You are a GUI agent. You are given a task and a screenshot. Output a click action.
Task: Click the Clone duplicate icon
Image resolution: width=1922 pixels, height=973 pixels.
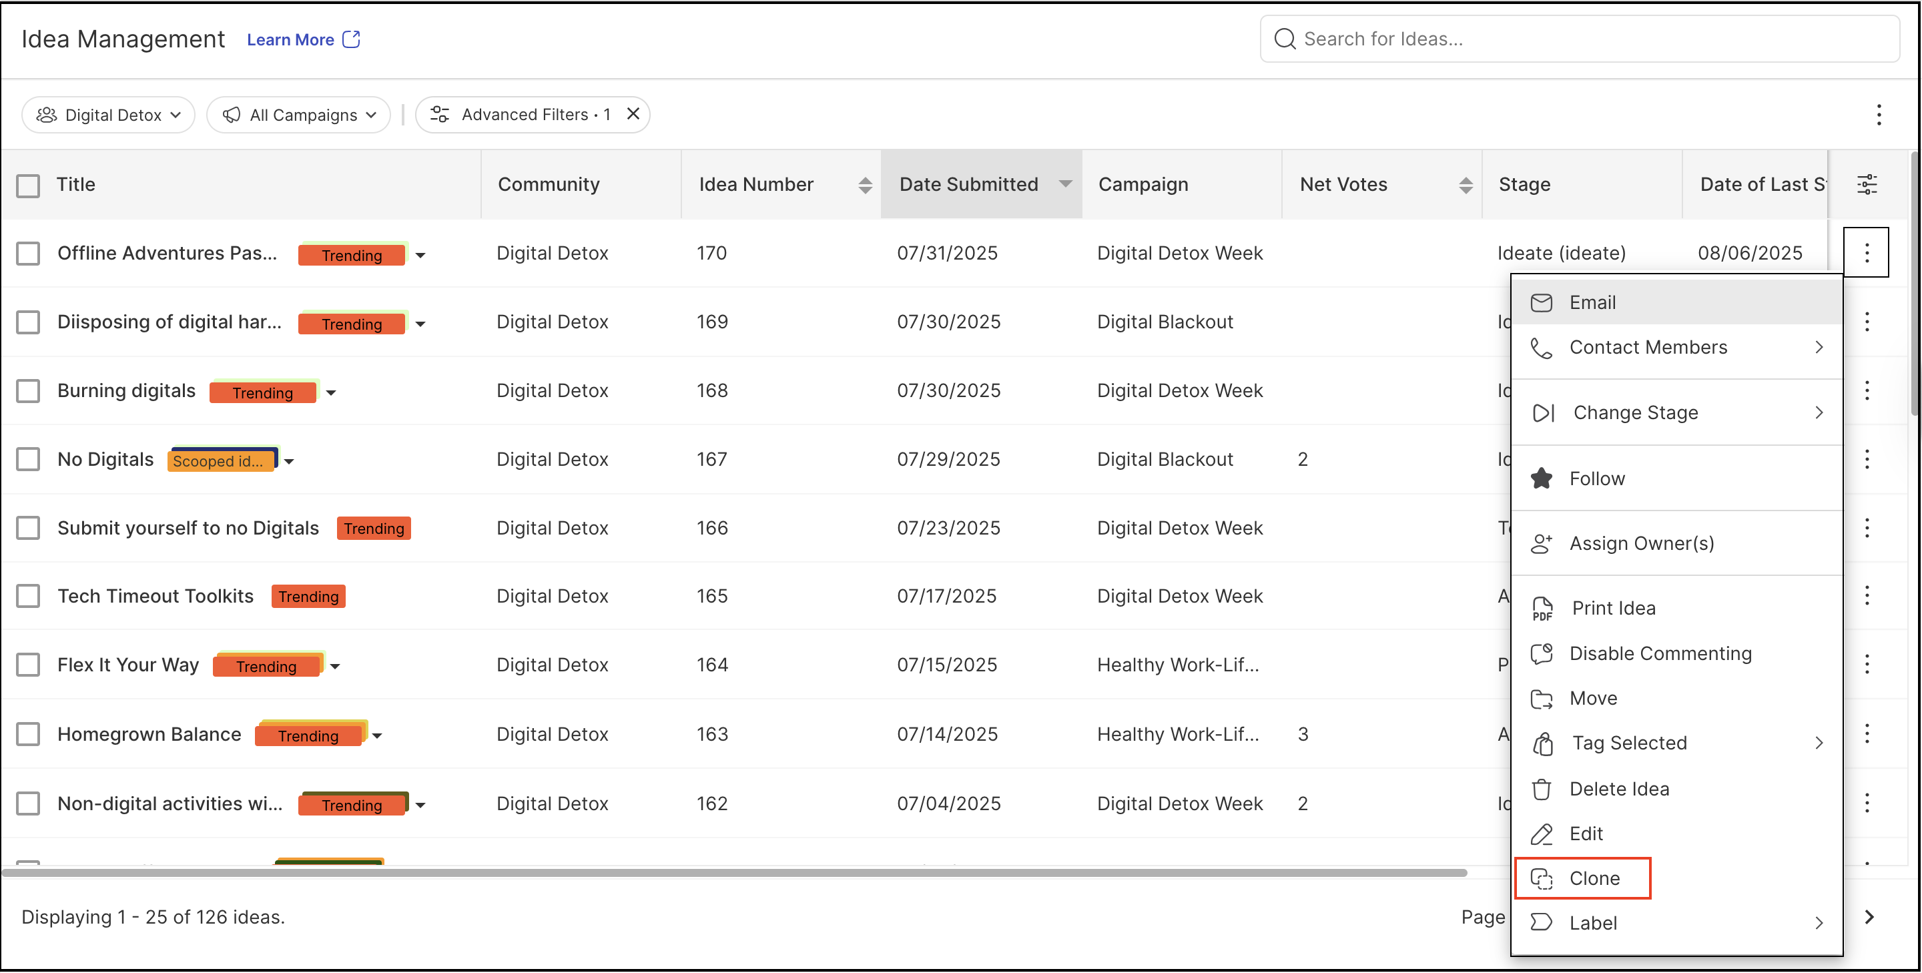point(1541,878)
